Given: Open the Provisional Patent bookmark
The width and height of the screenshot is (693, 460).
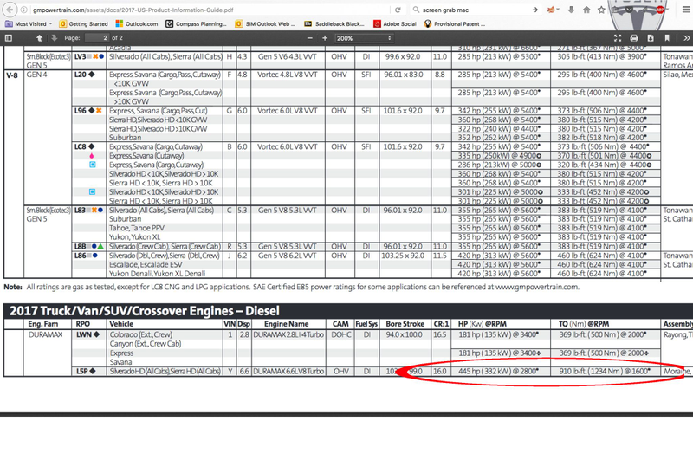Looking at the screenshot, I should click(454, 24).
